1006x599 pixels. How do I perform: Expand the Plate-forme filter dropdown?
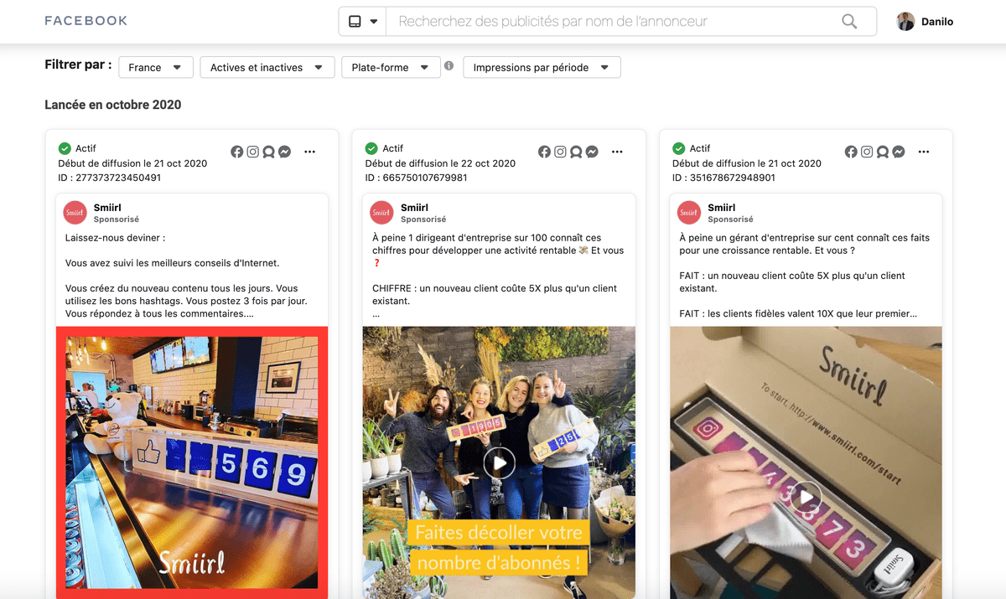point(391,67)
